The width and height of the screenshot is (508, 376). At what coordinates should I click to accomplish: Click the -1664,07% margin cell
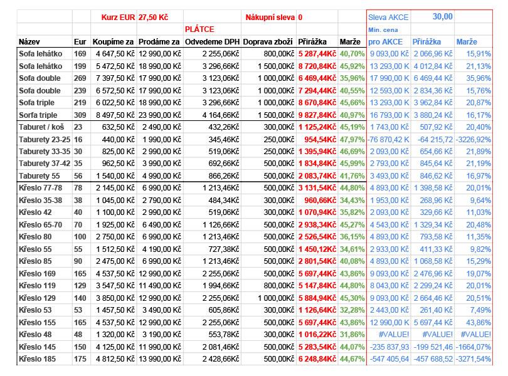(474, 347)
